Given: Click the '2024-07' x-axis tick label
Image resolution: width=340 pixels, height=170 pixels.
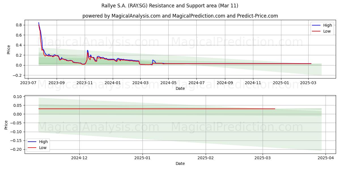Looking at the screenshot, I should click(196, 83).
